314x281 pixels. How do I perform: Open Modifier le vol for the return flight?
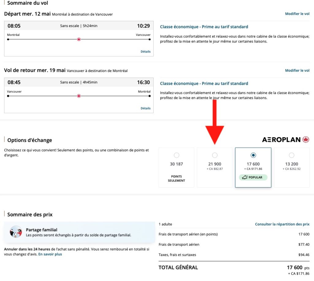pos(297,70)
